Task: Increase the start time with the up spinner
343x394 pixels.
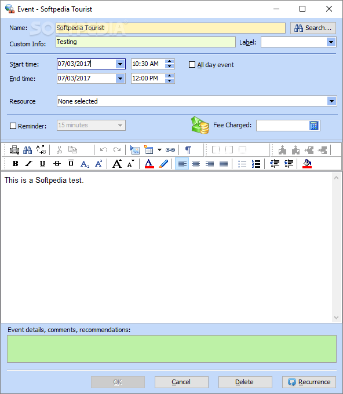Action: [170, 61]
